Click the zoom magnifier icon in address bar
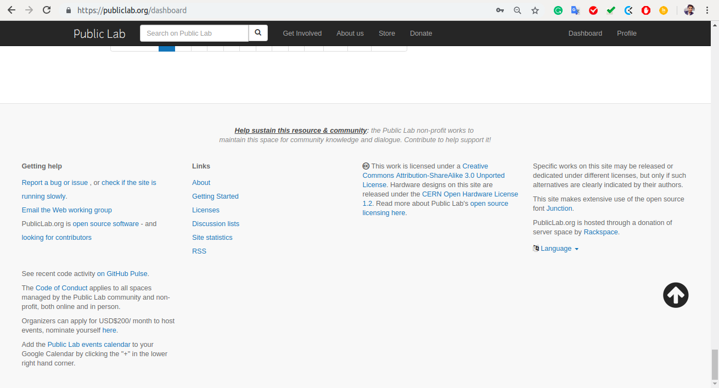Image resolution: width=719 pixels, height=388 pixels. tap(518, 10)
